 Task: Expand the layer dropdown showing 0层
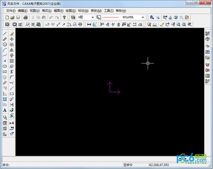point(93,17)
